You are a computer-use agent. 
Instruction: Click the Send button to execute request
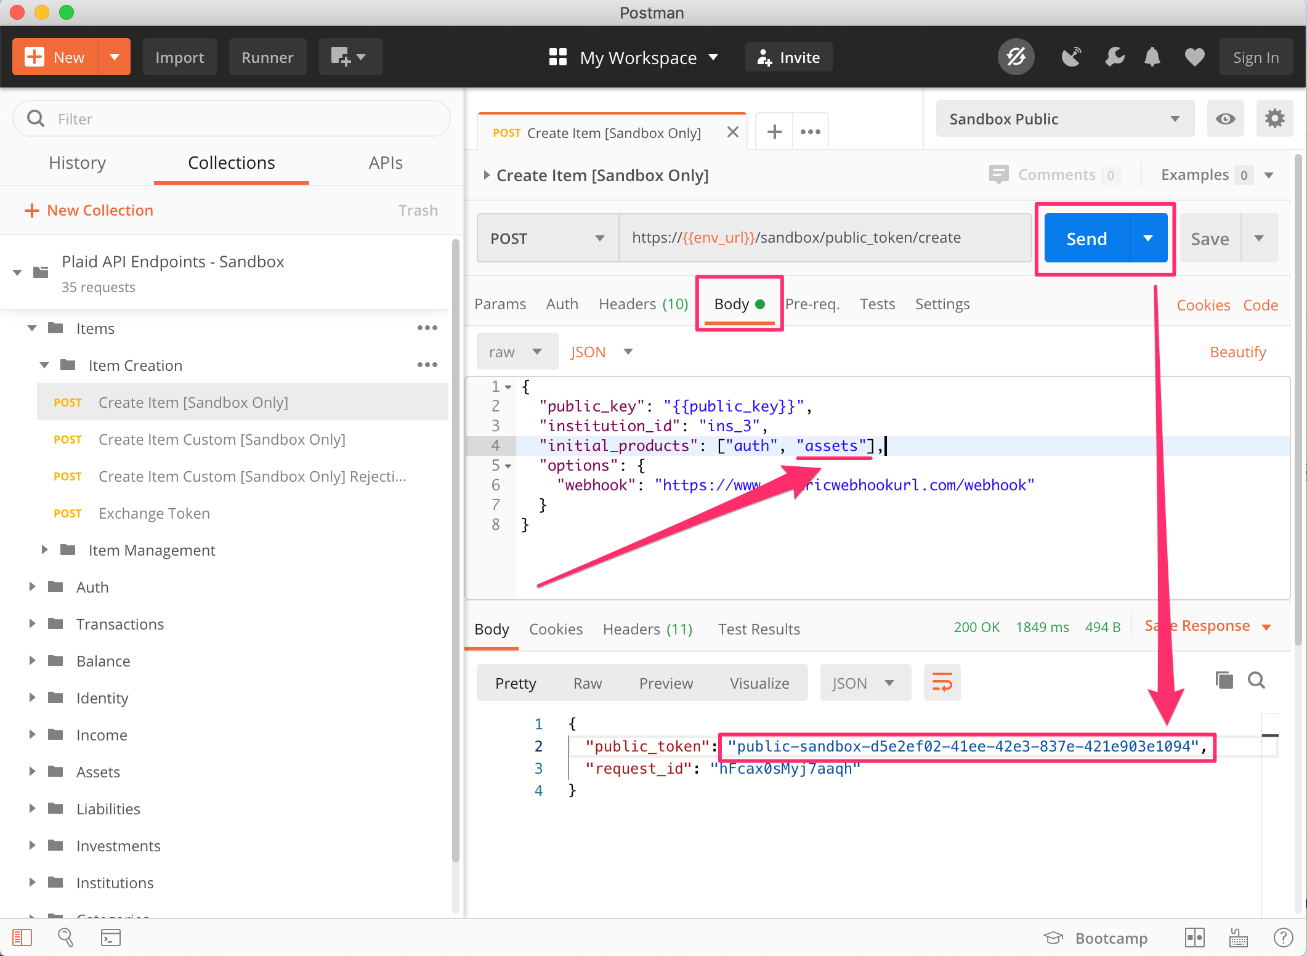coord(1088,238)
